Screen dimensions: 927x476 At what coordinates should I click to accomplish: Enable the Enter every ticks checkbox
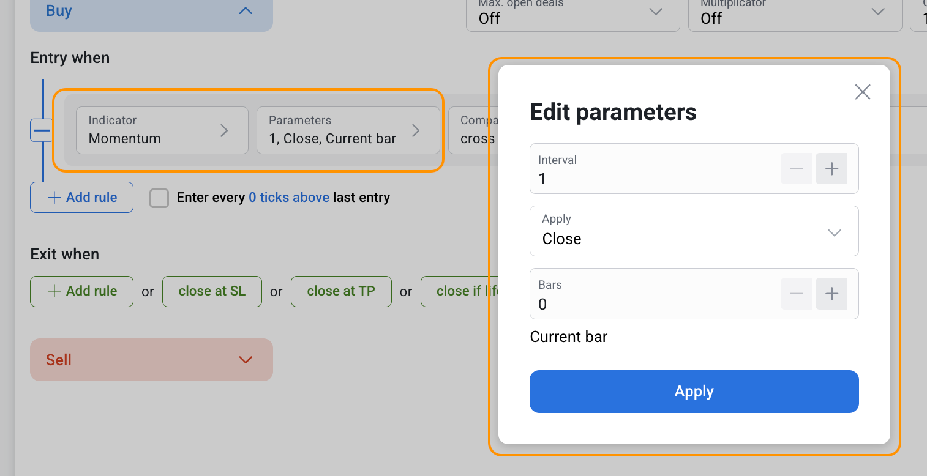click(159, 198)
